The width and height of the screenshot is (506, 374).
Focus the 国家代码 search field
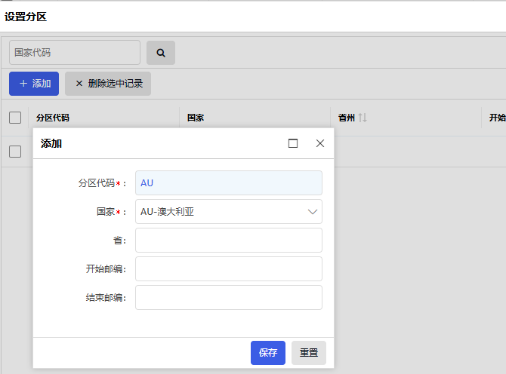pos(75,53)
